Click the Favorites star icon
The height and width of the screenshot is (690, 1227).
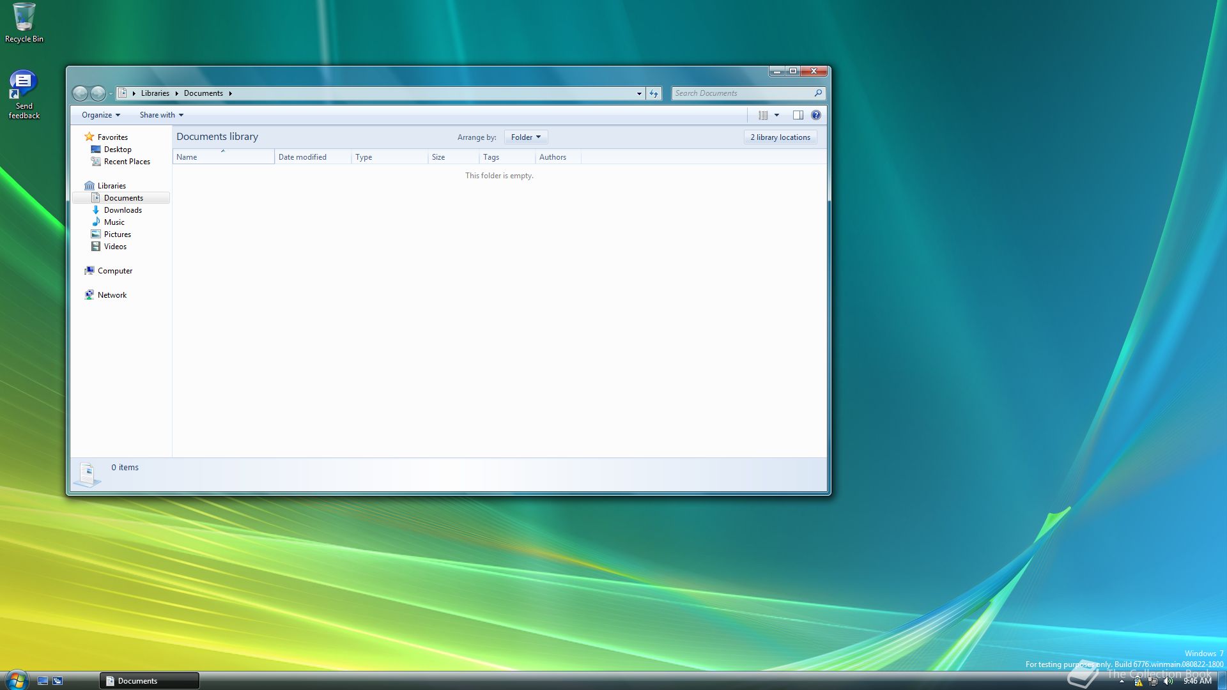click(x=89, y=137)
